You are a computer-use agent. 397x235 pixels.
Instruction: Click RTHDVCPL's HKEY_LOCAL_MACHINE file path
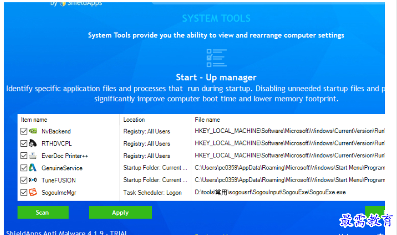coord(290,143)
